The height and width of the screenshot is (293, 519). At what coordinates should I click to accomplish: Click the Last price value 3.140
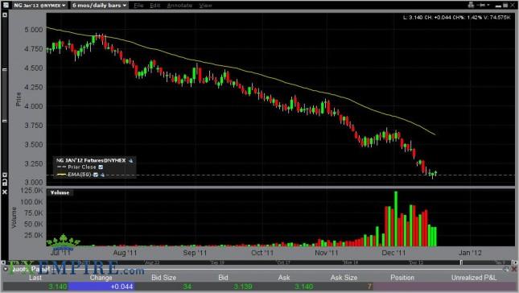pos(58,287)
